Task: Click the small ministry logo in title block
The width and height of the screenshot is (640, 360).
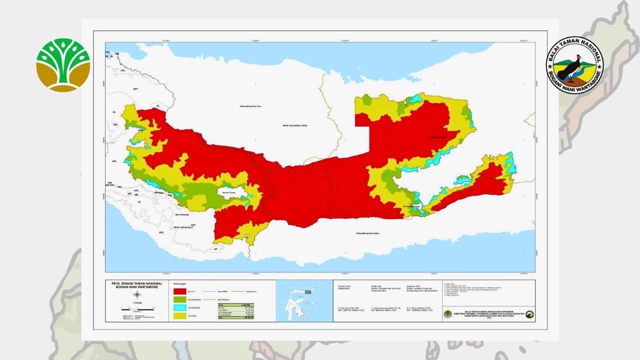Action: click(x=447, y=314)
